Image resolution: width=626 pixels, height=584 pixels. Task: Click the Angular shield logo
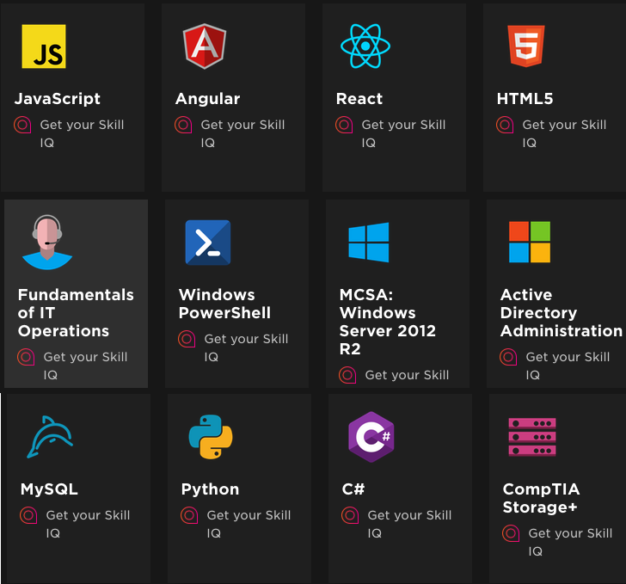[205, 46]
